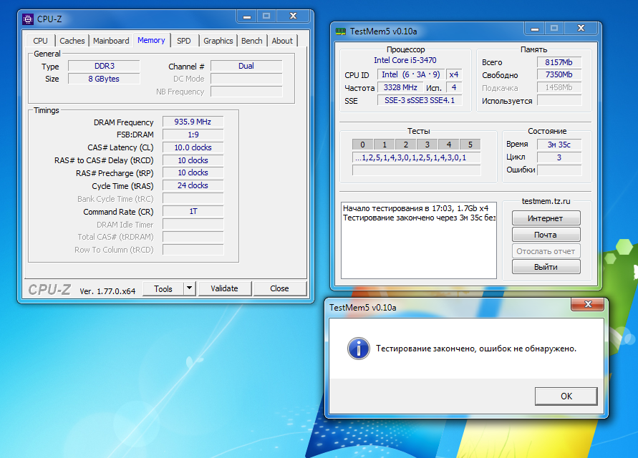Click the empty progress bar under tests

click(x=416, y=170)
